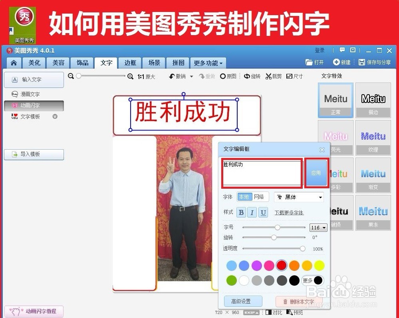Click the 高级设置 advanced settings button
The image size is (399, 318).
(x=243, y=302)
